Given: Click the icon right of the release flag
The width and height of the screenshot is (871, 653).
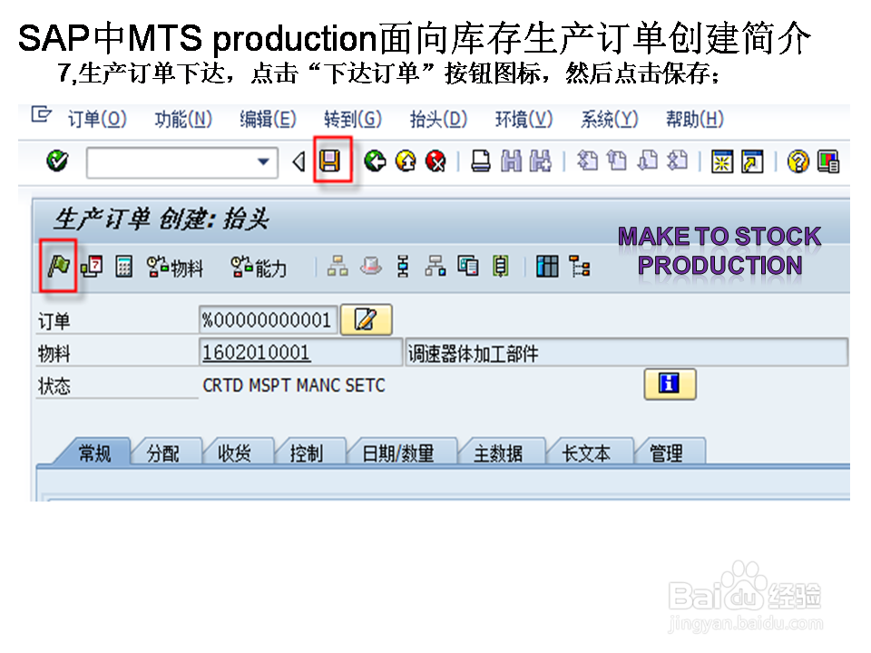Looking at the screenshot, I should (92, 267).
